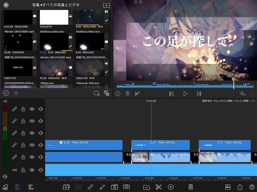Tap the 3:25.04 playhead timecode
This screenshot has height=192, width=257.
point(151,101)
